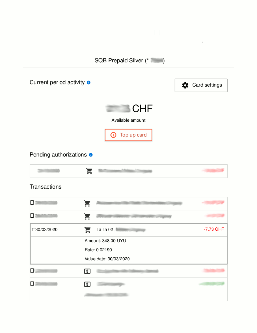This screenshot has width=257, height=333.
Task: Open Card settings
Action: (201, 85)
